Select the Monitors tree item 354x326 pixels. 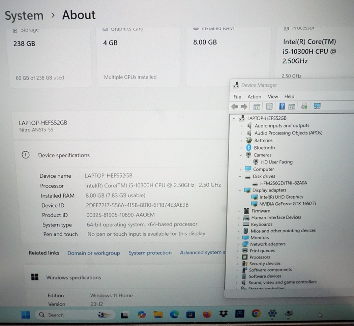(x=260, y=238)
